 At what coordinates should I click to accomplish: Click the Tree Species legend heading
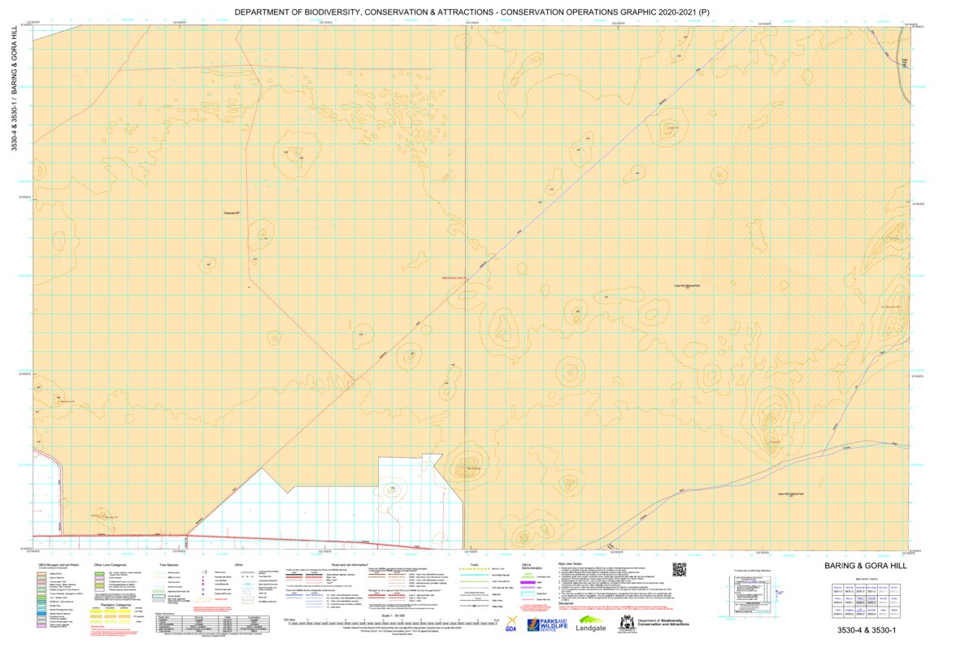tap(168, 564)
